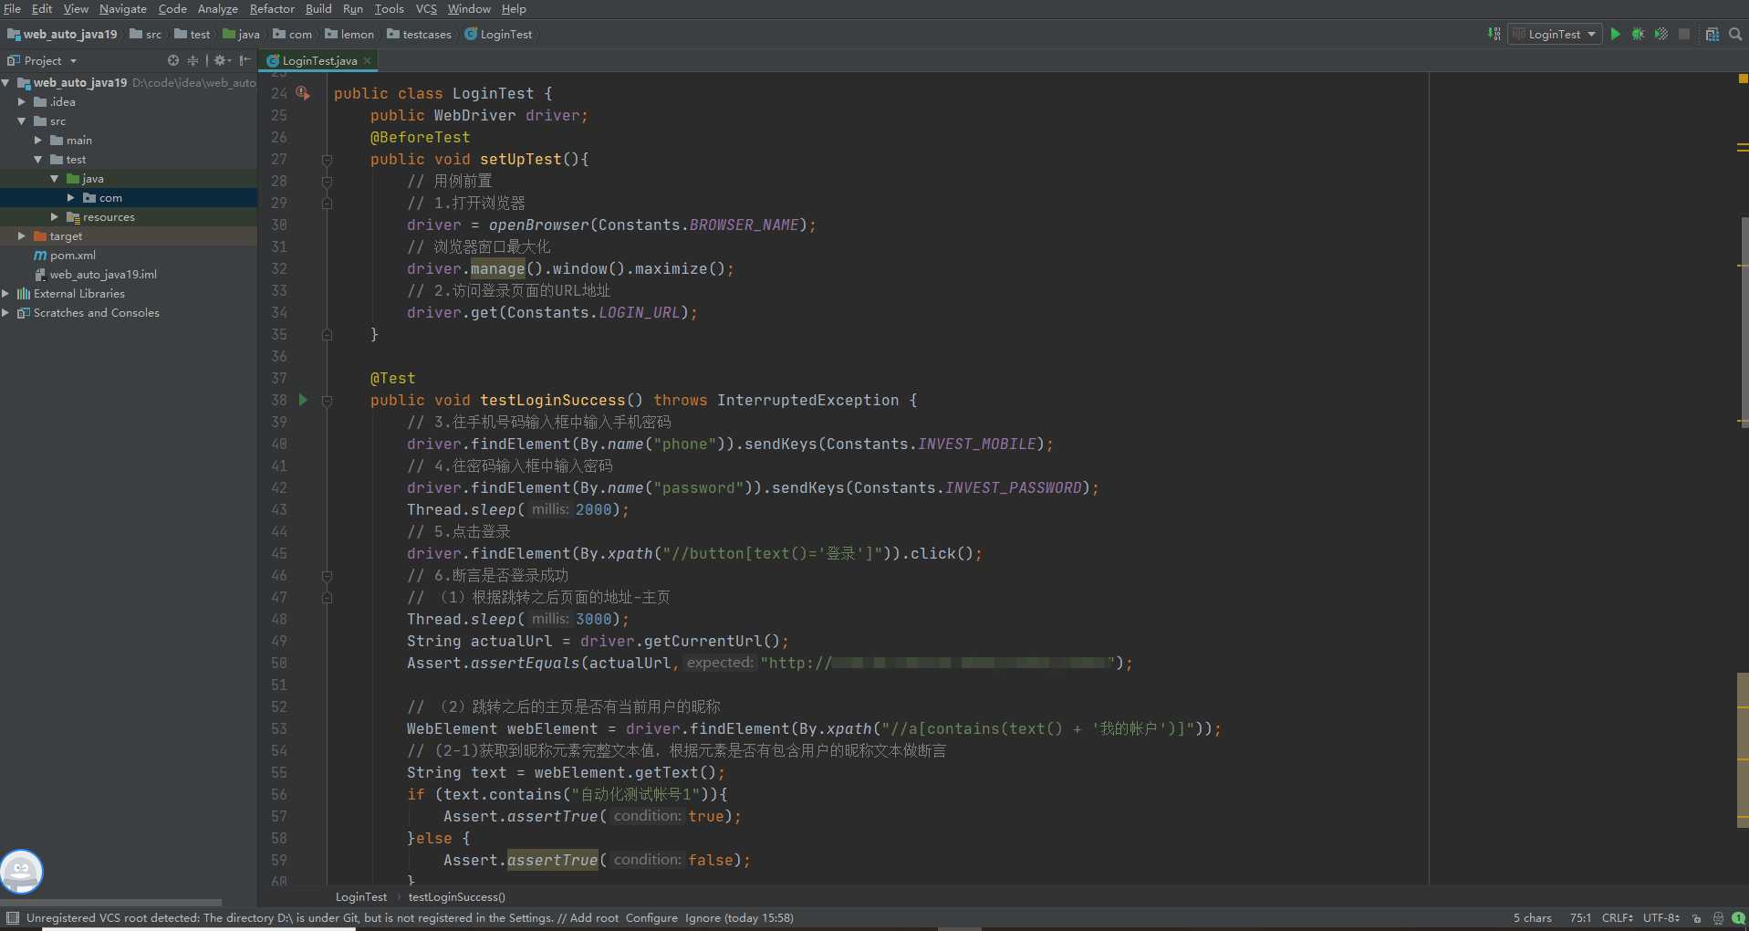Click 'Configure' in VCS notification
The height and width of the screenshot is (931, 1749).
coord(651,918)
